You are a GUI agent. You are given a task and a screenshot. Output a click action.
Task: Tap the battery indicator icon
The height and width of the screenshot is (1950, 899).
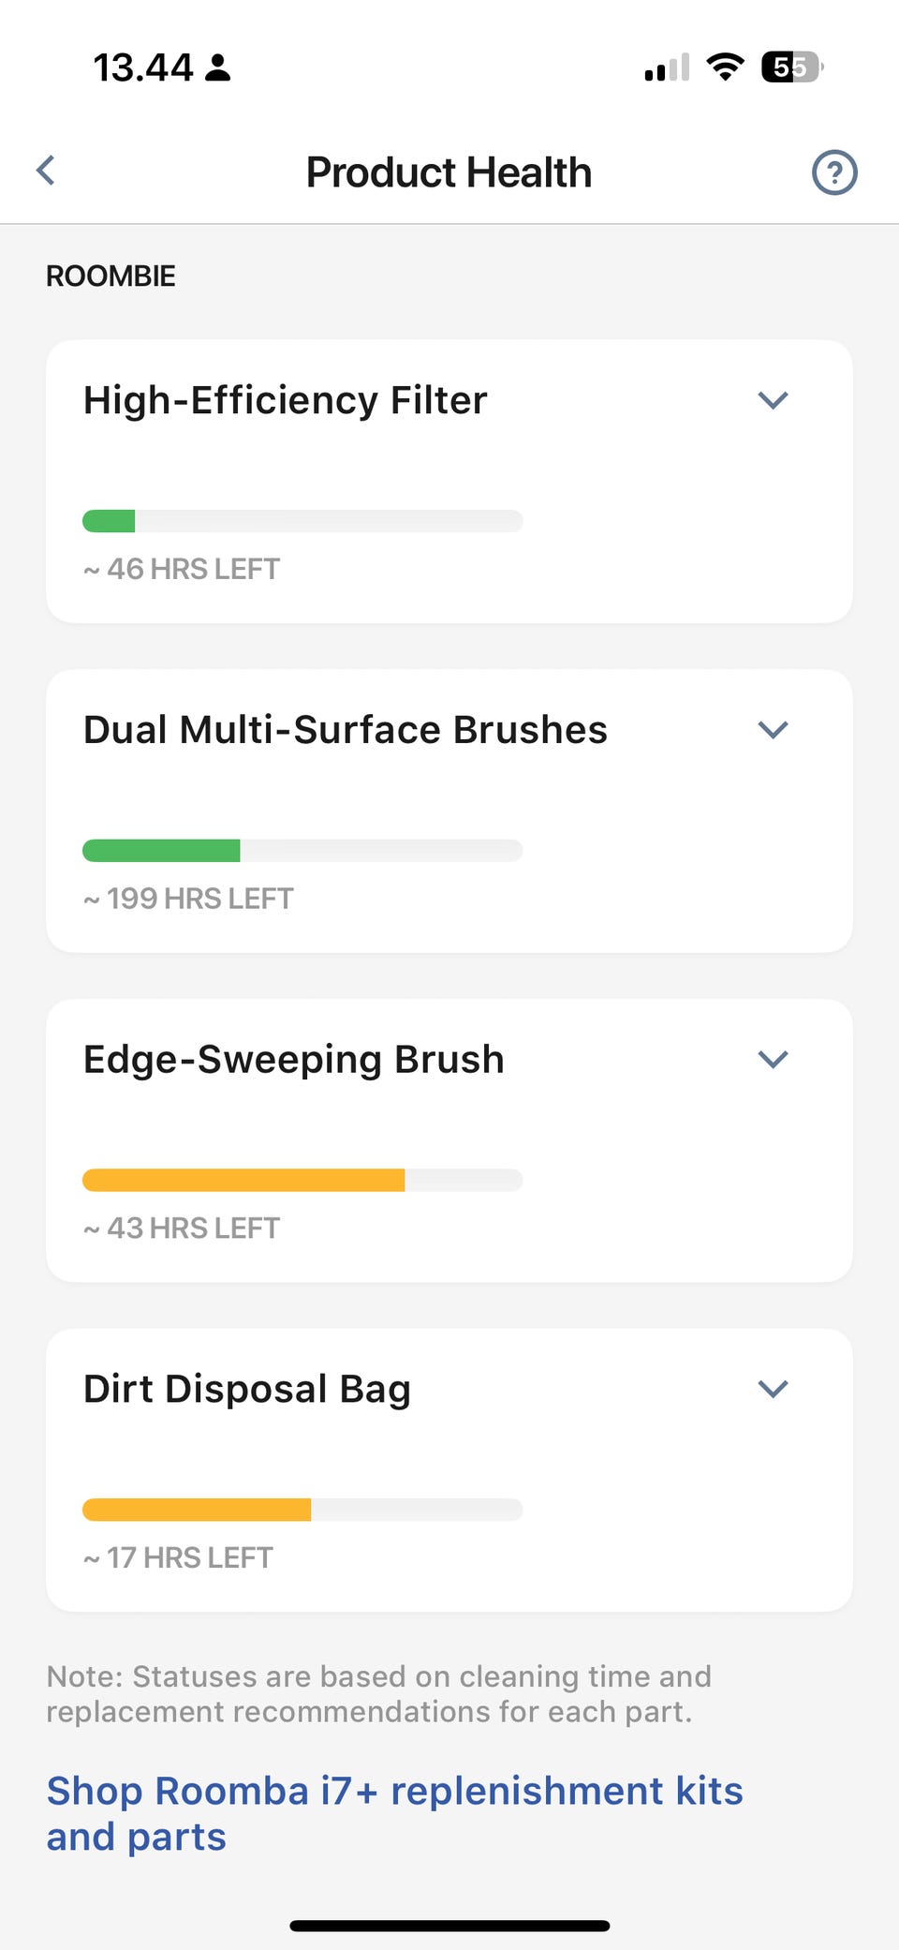point(792,67)
